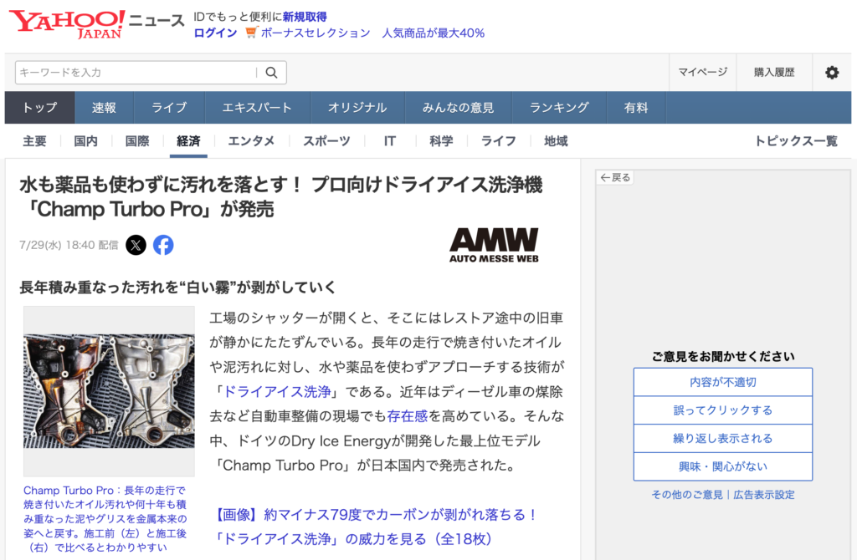Click the 人気商品が最大40% link
Image resolution: width=857 pixels, height=560 pixels.
[434, 33]
